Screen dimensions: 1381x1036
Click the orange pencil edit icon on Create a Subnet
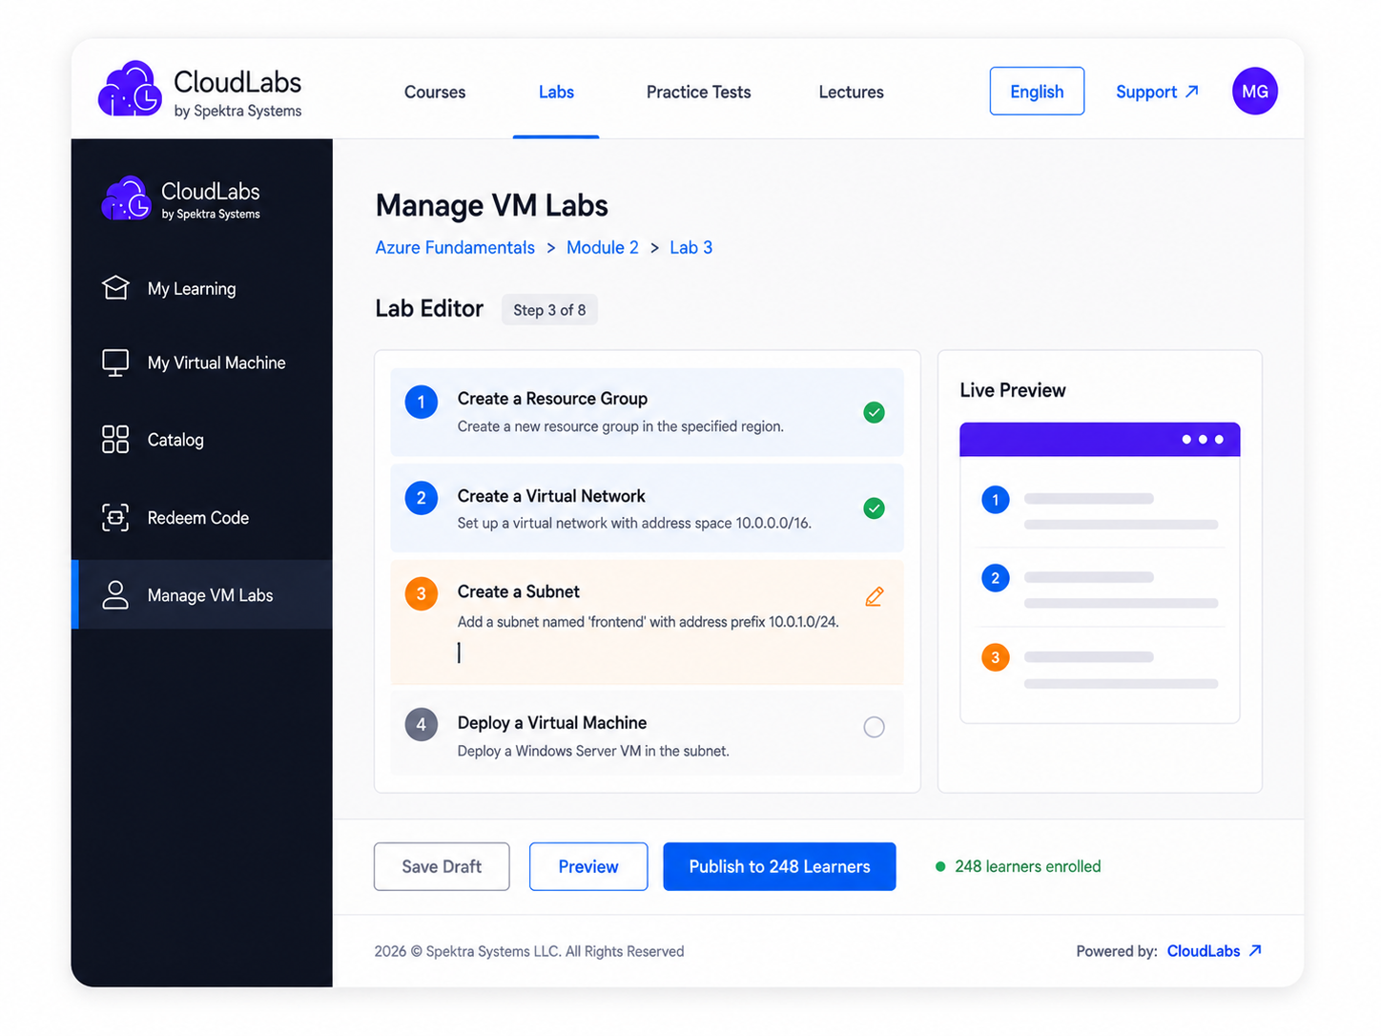[874, 596]
